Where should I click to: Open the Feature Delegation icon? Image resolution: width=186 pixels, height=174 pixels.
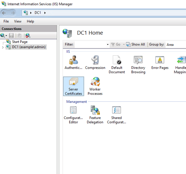pos(95,115)
